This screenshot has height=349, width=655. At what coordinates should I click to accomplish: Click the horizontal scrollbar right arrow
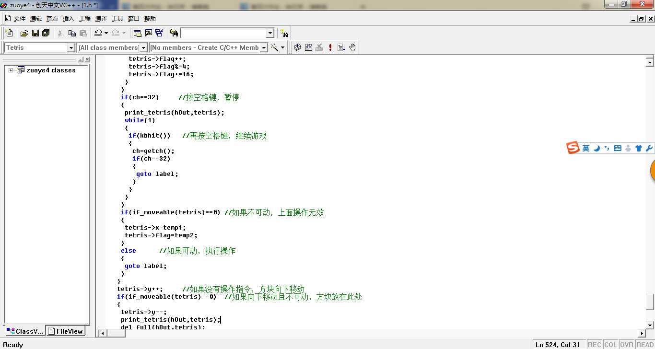point(642,333)
